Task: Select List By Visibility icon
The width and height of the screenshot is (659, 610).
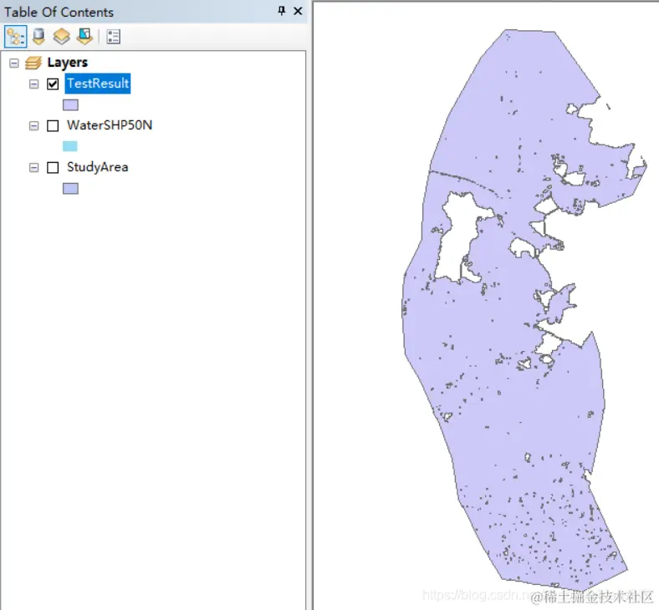Action: click(x=61, y=37)
